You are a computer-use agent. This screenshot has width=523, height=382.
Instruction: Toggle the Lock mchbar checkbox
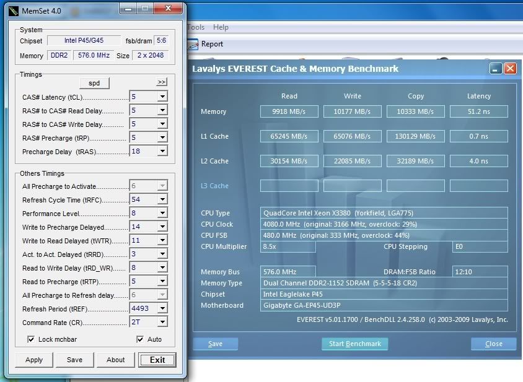click(31, 339)
